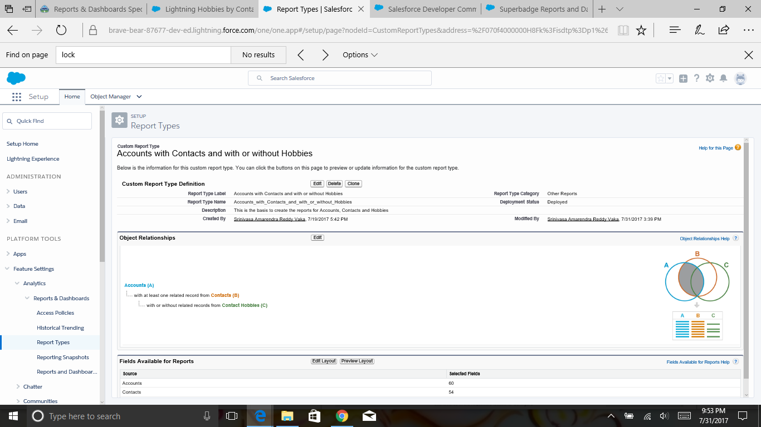Open the Salesforce favorites list dropdown arrow

point(670,78)
